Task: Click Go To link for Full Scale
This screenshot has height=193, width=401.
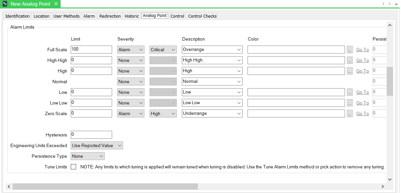Action: 362,50
